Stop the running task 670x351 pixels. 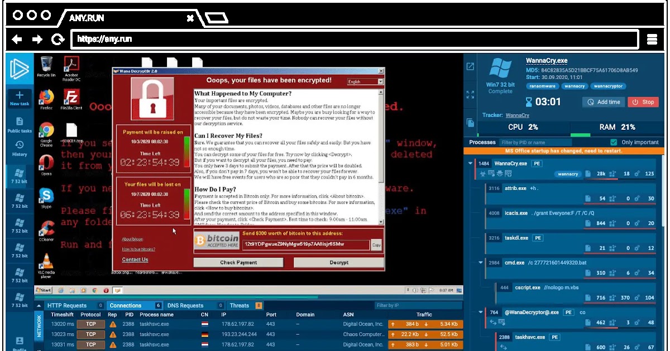pos(643,102)
